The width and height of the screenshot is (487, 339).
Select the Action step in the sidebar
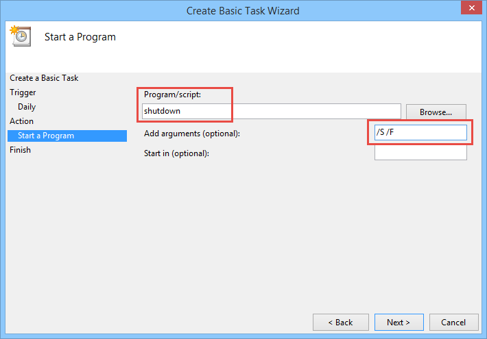point(21,121)
